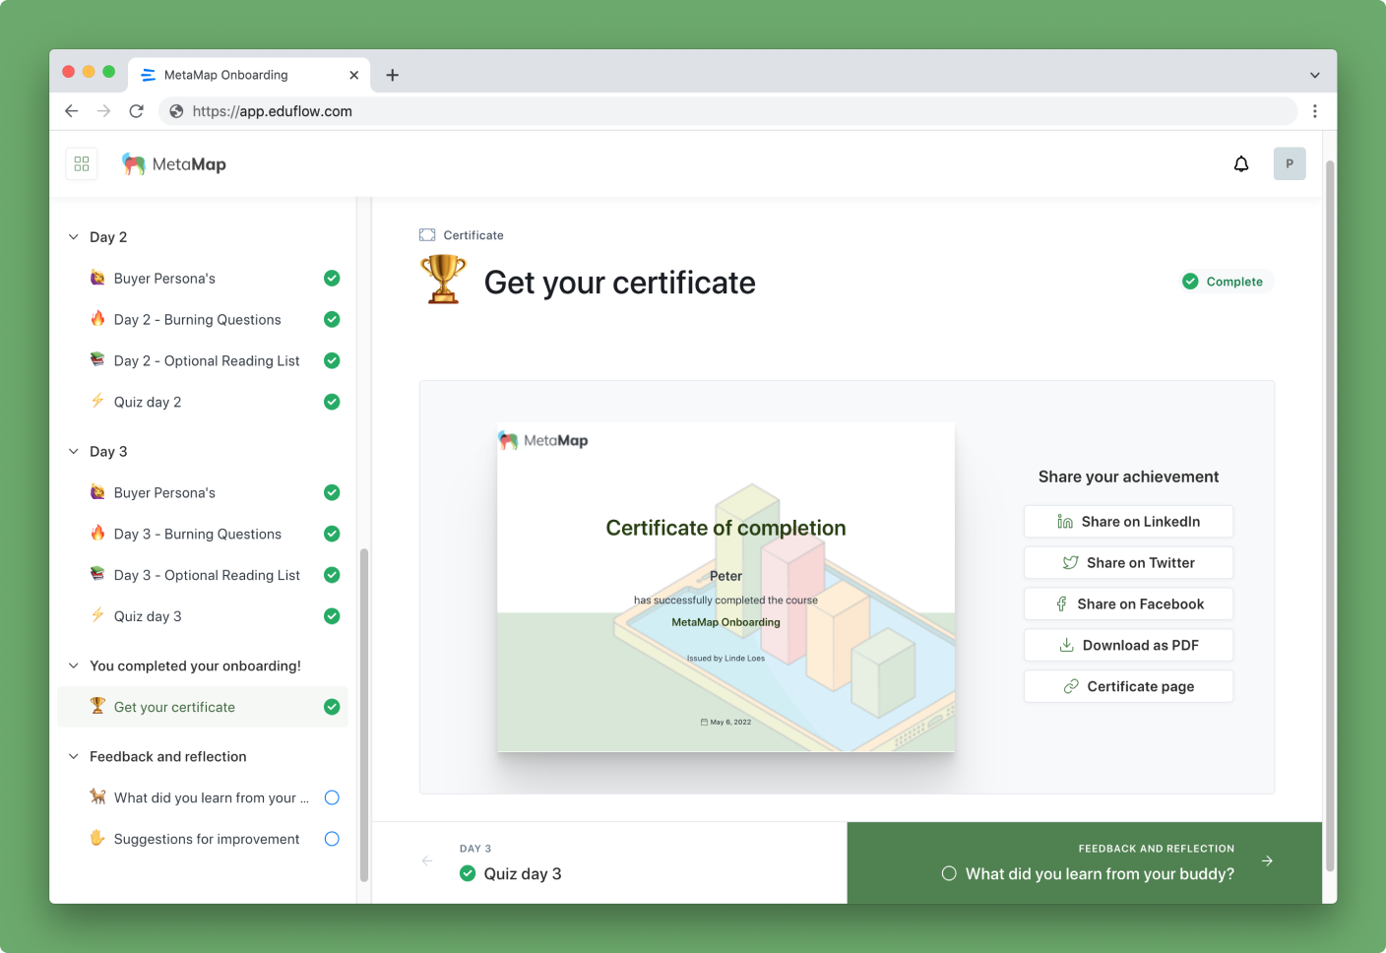
Task: Toggle completion check on Day 3 - Burning Questions
Action: click(332, 535)
